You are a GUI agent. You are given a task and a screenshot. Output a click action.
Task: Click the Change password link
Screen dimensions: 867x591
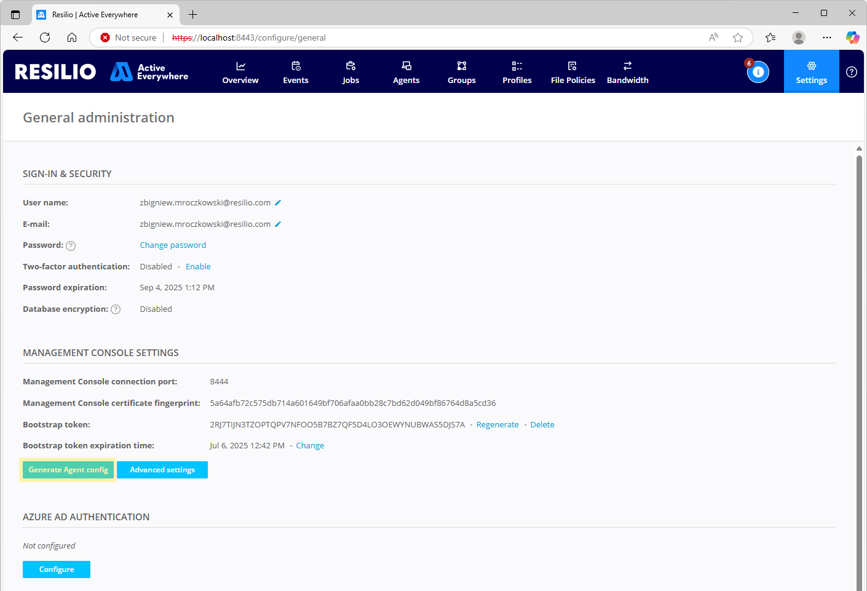(x=173, y=245)
